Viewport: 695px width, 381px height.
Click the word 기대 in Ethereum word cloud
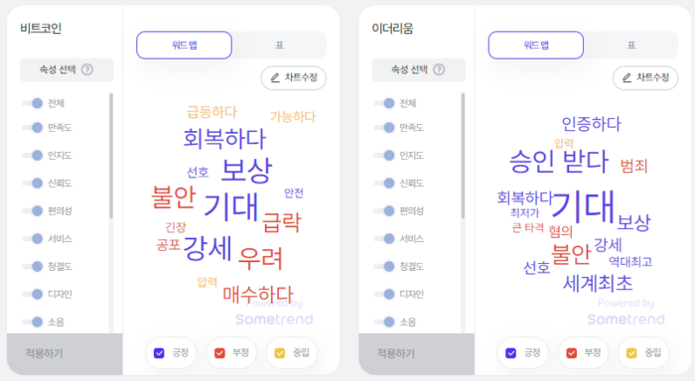click(x=584, y=206)
